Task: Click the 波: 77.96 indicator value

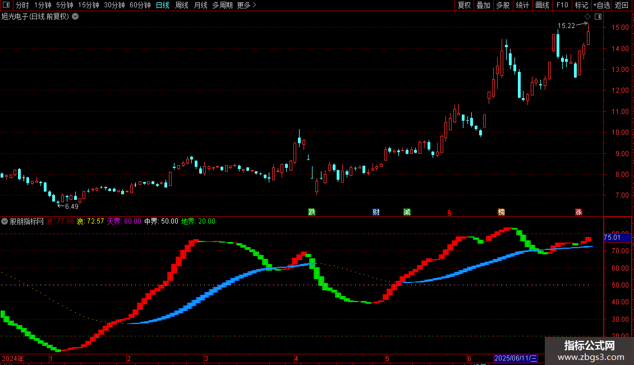Action: [60, 221]
